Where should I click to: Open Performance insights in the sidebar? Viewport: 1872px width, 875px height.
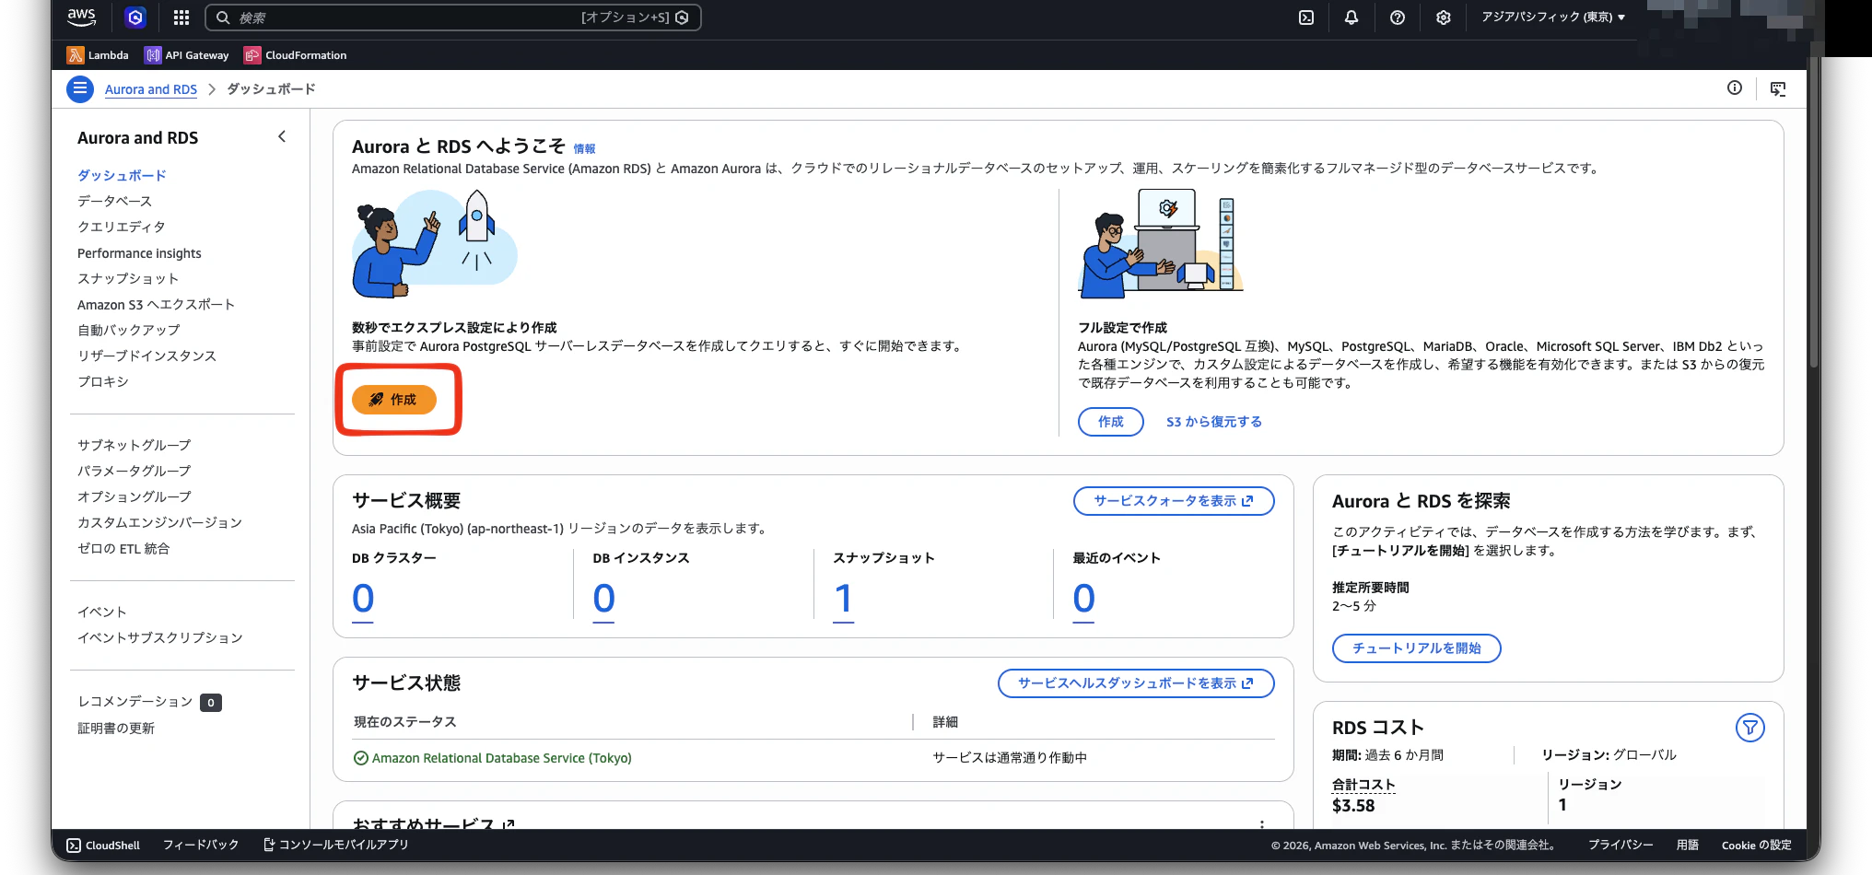click(139, 253)
